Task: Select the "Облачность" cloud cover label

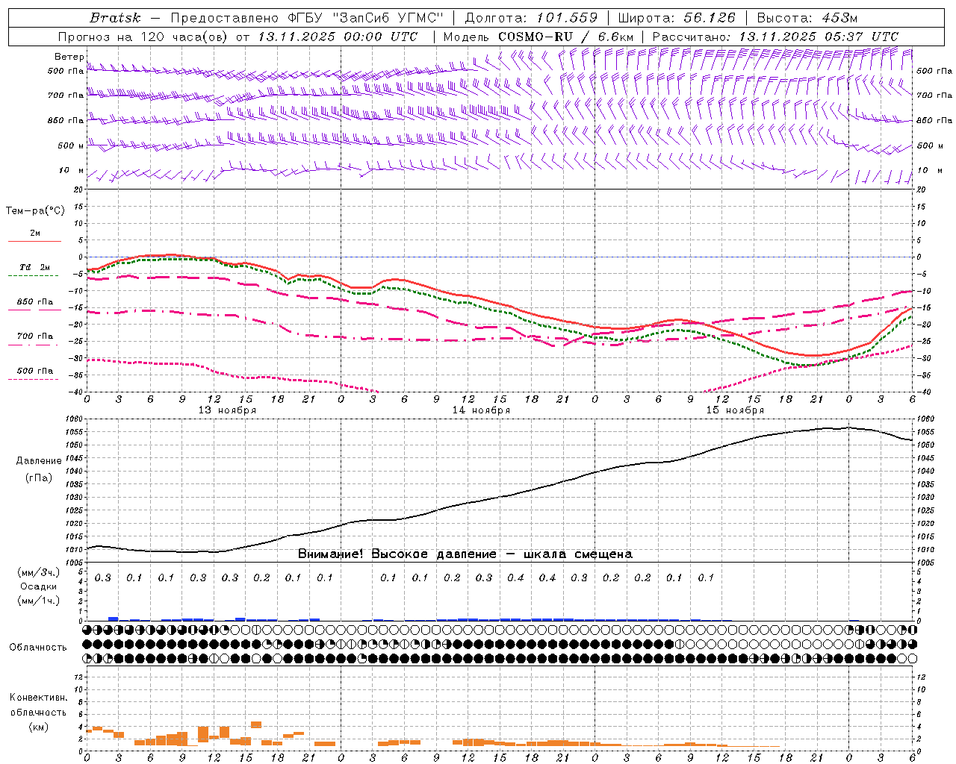Action: point(38,648)
